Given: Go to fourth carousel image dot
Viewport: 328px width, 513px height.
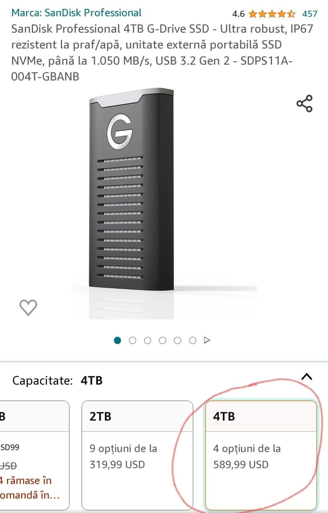Looking at the screenshot, I should pyautogui.click(x=162, y=340).
